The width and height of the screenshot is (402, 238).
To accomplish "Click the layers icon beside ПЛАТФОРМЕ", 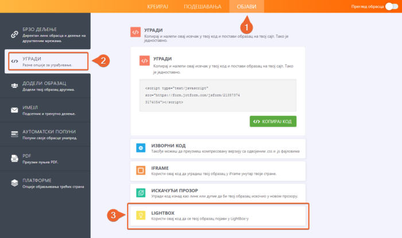I will (x=14, y=183).
